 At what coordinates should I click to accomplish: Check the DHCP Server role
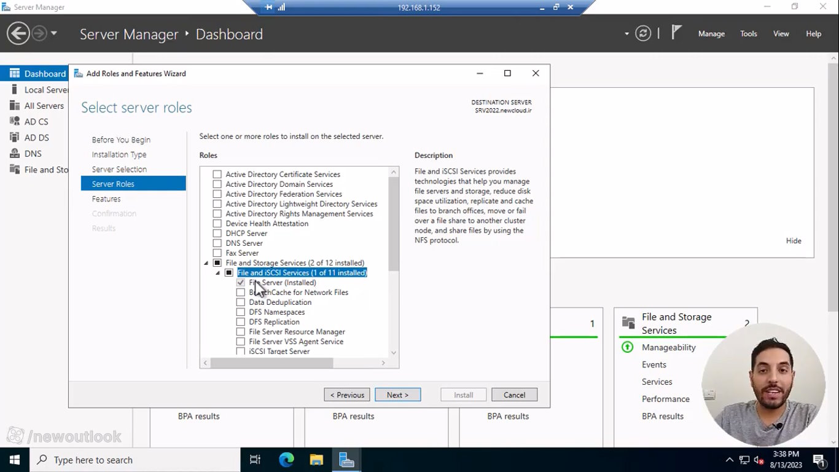217,234
